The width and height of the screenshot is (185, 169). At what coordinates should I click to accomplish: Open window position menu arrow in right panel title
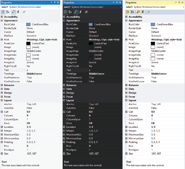(x=176, y=2)
